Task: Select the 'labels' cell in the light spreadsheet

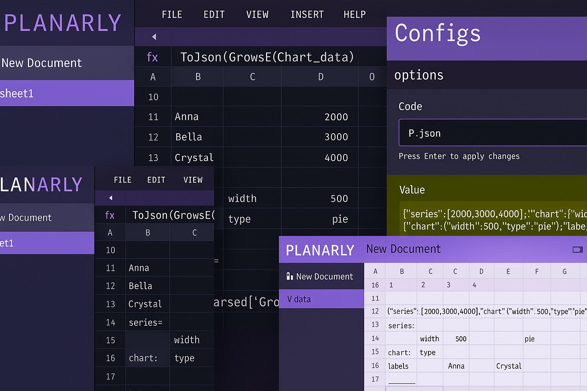Action: coord(398,366)
